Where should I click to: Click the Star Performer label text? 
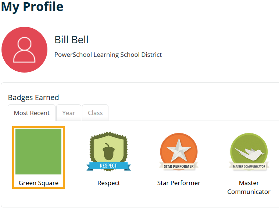pyautogui.click(x=179, y=183)
